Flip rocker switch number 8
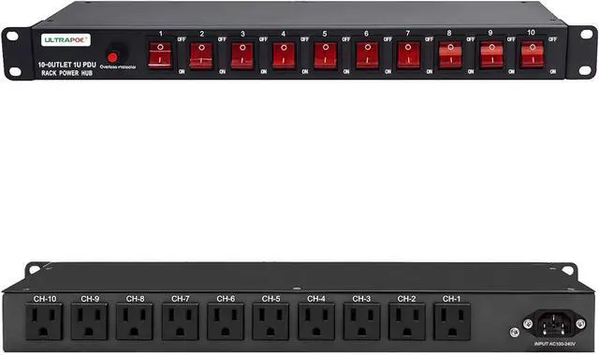Image resolution: width=599 pixels, height=355 pixels. (450, 54)
